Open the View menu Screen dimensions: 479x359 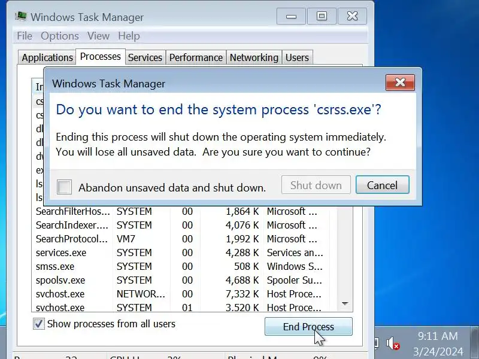98,36
